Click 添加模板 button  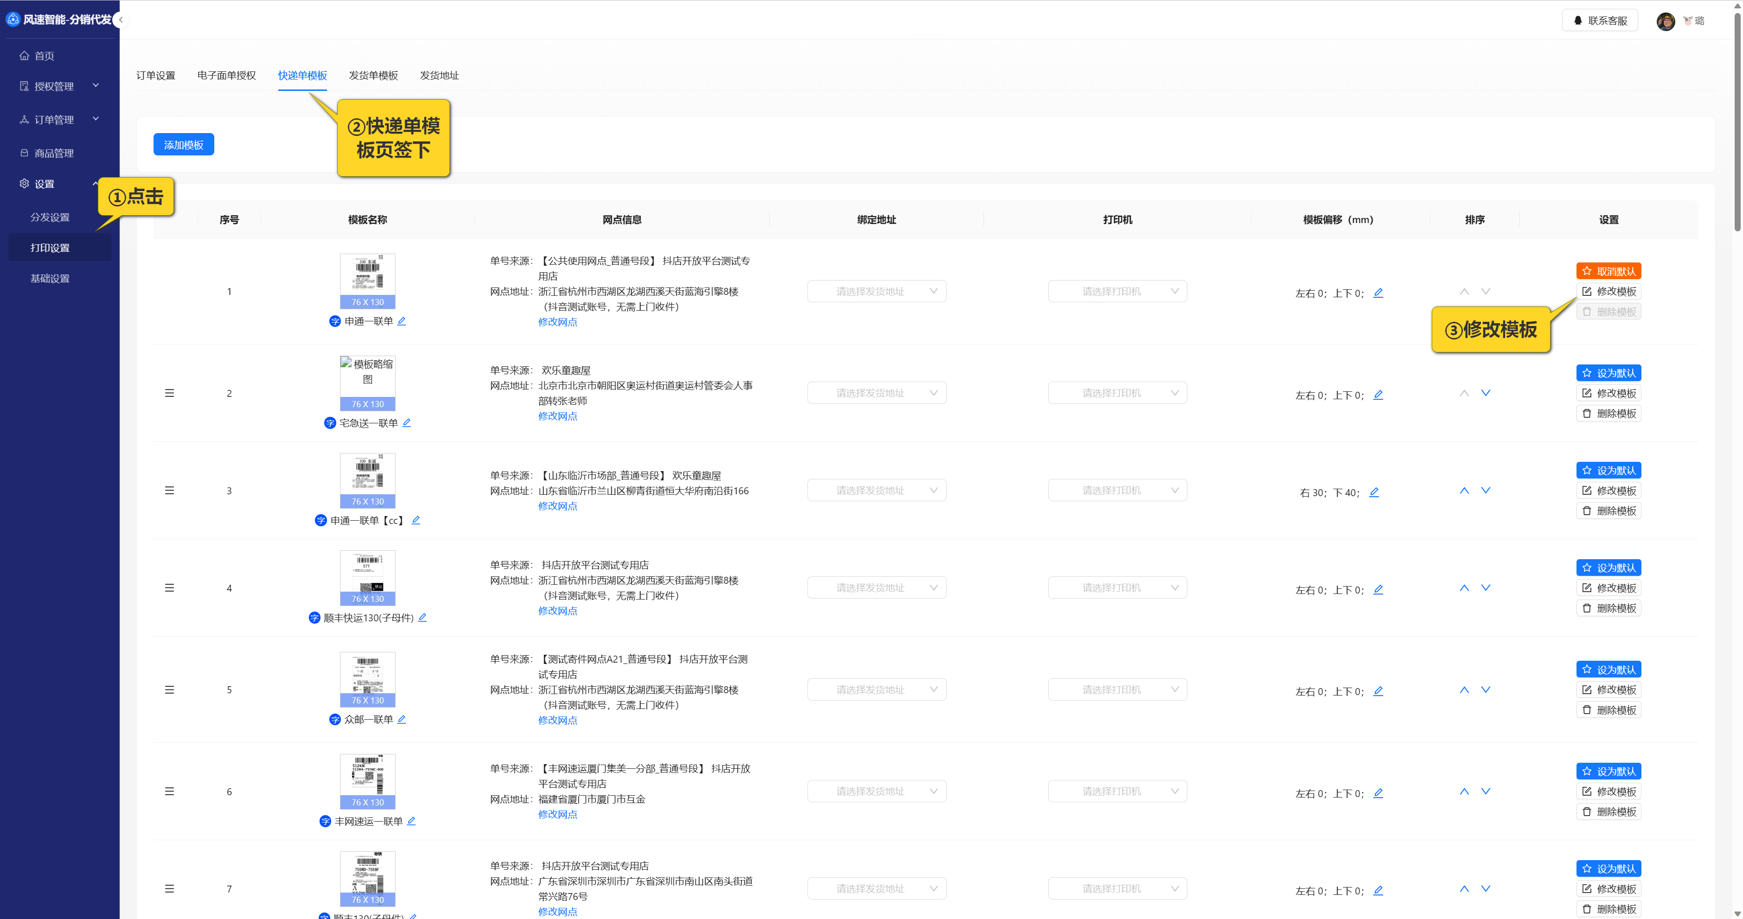coord(183,145)
